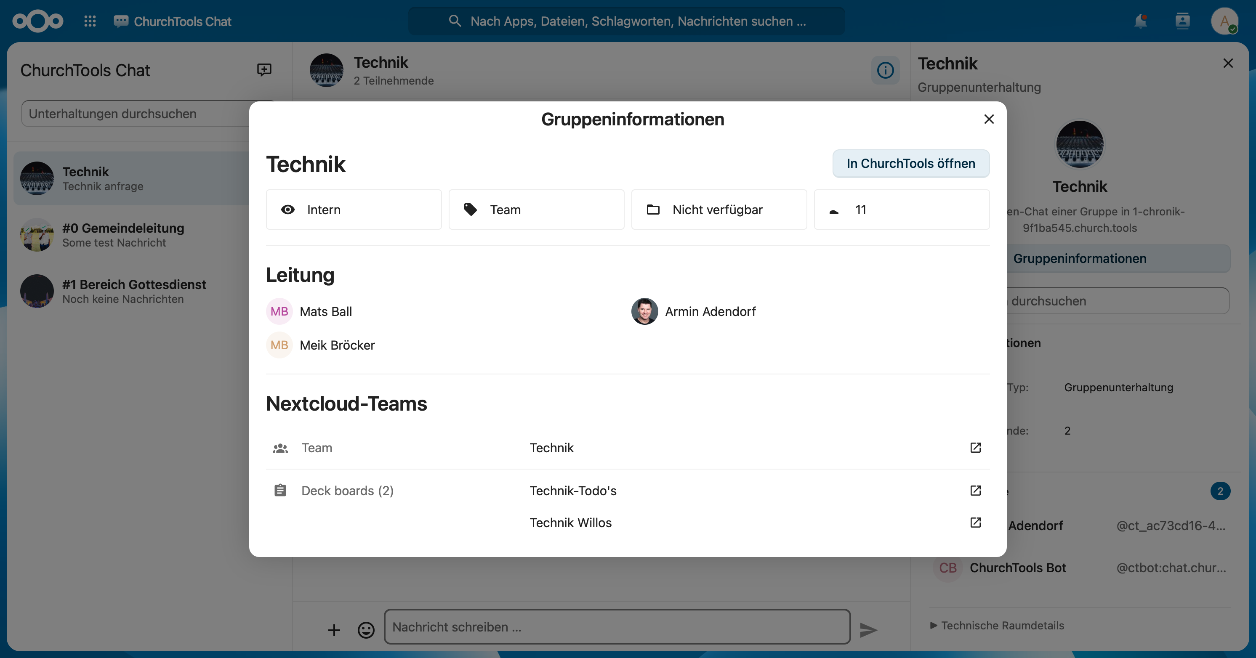Open the user avatar menu
This screenshot has width=1256, height=658.
[1224, 21]
